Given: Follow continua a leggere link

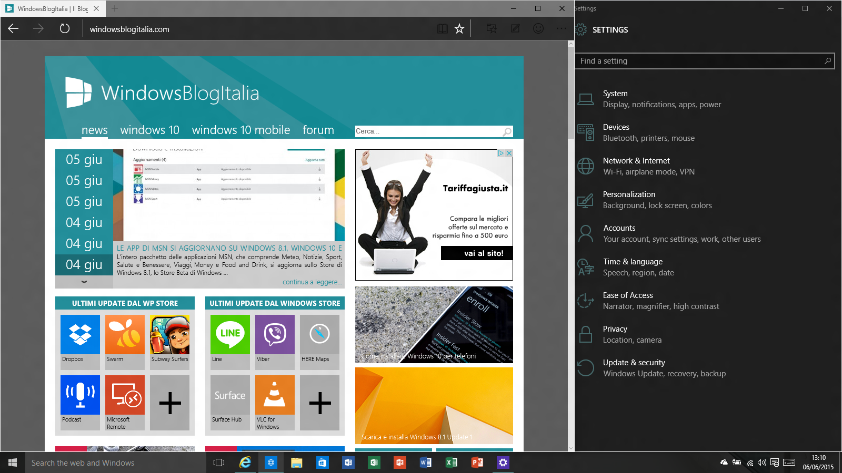Looking at the screenshot, I should (312, 282).
